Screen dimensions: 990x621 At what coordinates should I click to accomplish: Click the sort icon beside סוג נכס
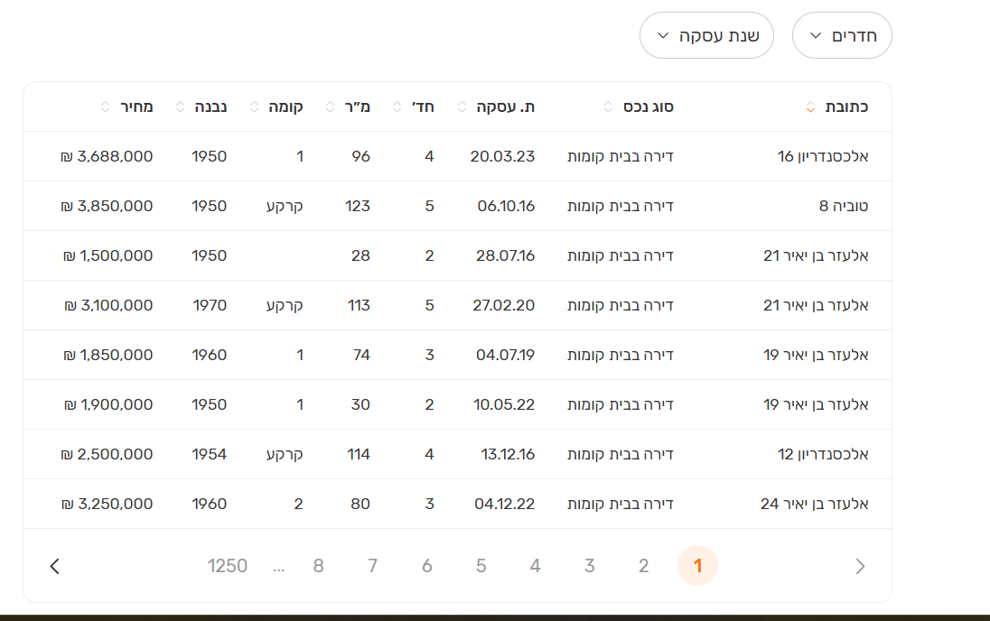pos(608,107)
